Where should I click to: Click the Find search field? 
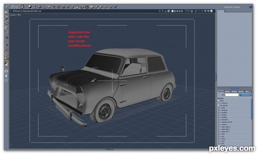[232, 95]
